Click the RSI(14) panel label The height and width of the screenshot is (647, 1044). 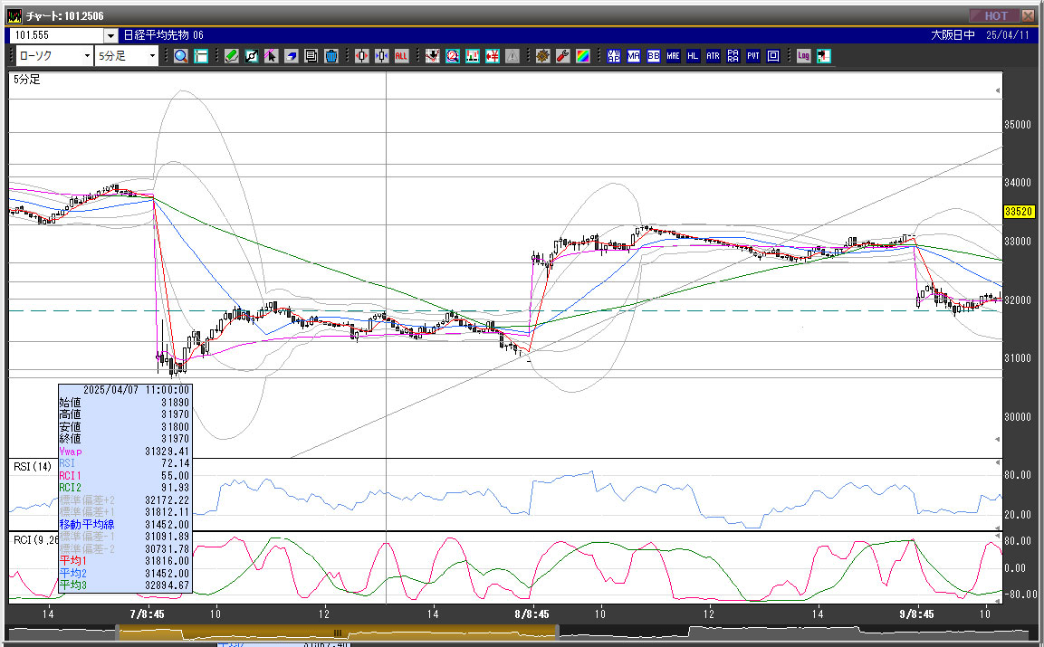33,467
